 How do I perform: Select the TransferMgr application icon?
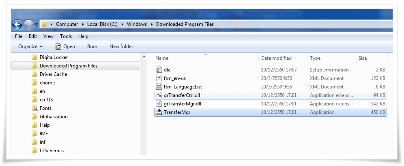(x=159, y=112)
